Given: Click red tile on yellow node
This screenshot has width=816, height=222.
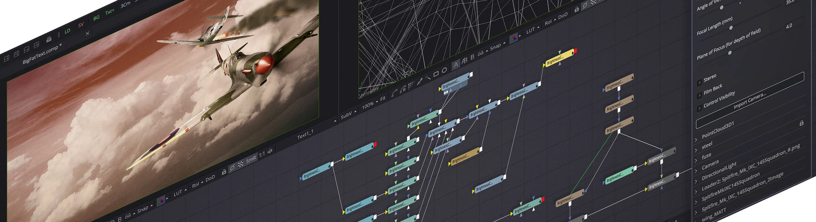Looking at the screenshot, I should pyautogui.click(x=575, y=51).
